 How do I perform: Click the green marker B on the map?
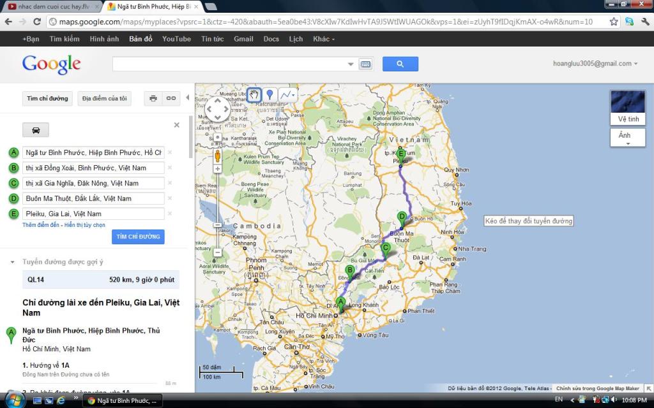point(350,272)
